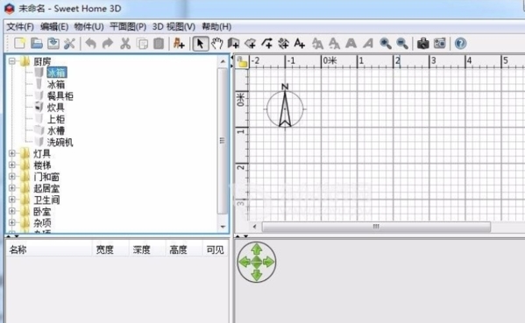The height and width of the screenshot is (323, 525).
Task: Sort furniture by 宽度 column
Action: coord(110,249)
